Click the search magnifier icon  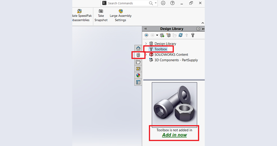click(151, 3)
